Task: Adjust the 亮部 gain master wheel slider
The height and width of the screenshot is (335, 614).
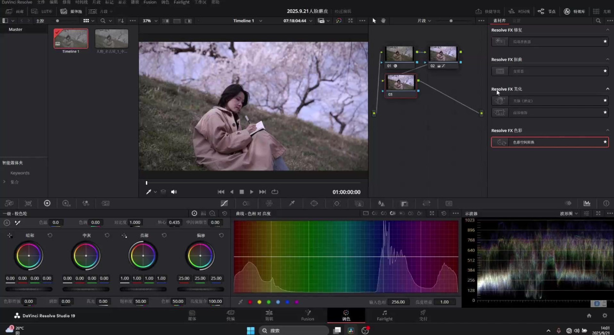Action: click(x=143, y=289)
